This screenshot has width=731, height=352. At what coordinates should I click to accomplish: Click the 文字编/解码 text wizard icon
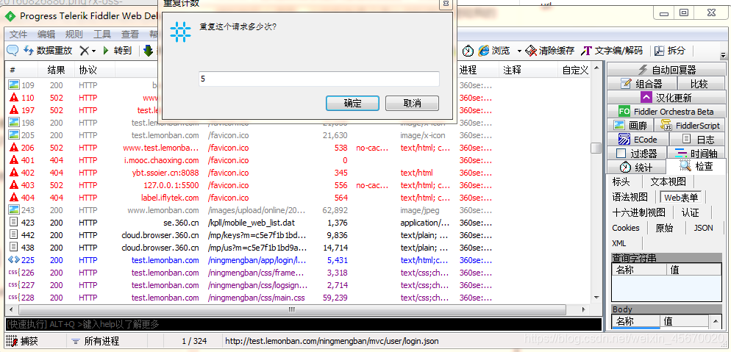(x=586, y=50)
